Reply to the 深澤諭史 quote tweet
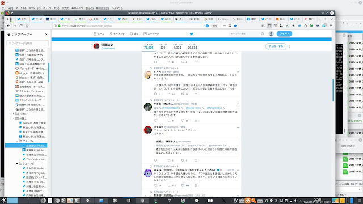 click(155, 160)
